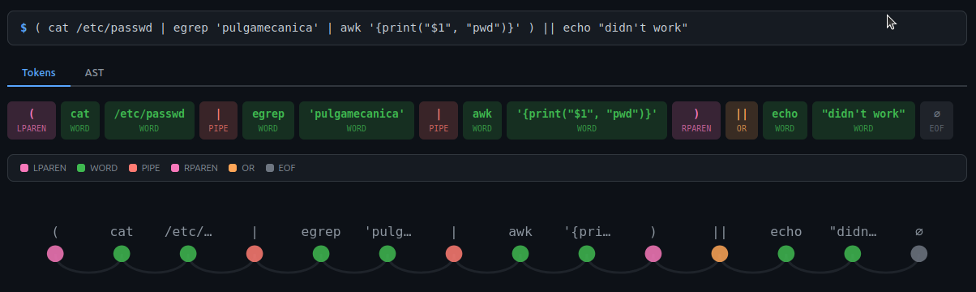Screen dimensions: 976x292
Task: Click the '"didn…' graph node
Action: (852, 254)
